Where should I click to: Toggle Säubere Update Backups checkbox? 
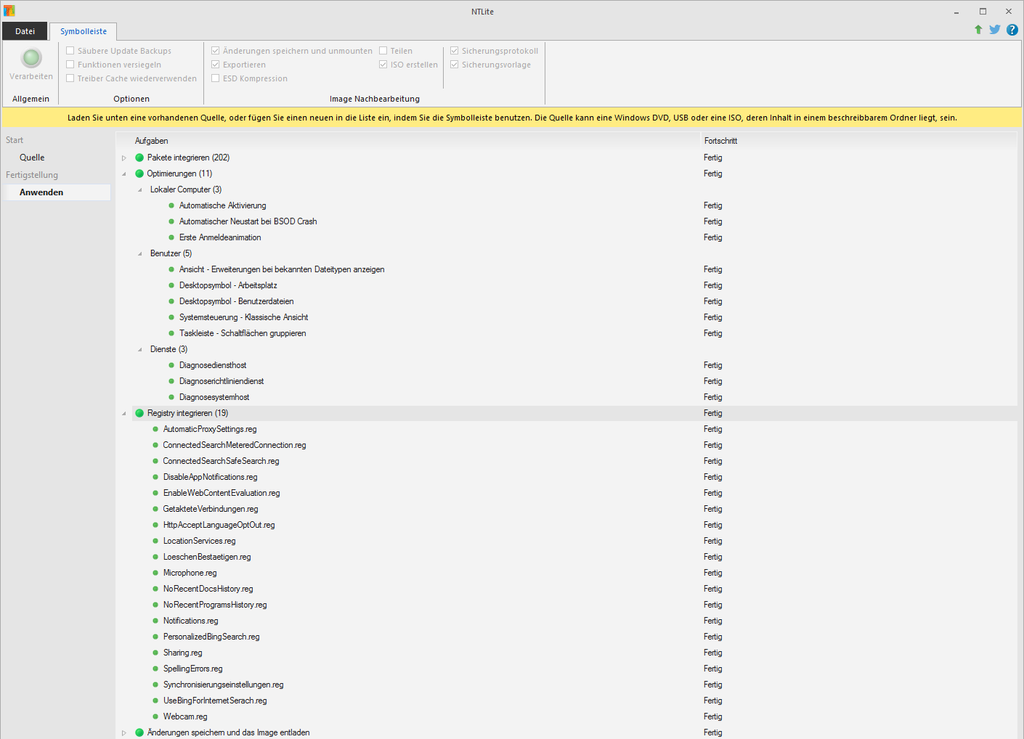tap(70, 51)
